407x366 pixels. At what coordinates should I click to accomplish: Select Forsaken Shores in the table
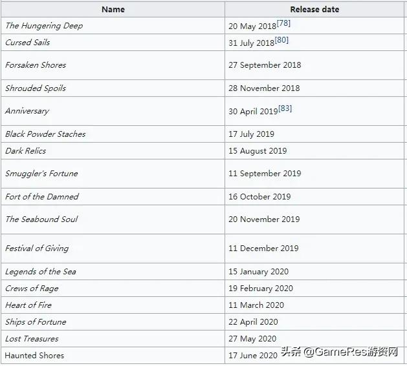tap(36, 65)
